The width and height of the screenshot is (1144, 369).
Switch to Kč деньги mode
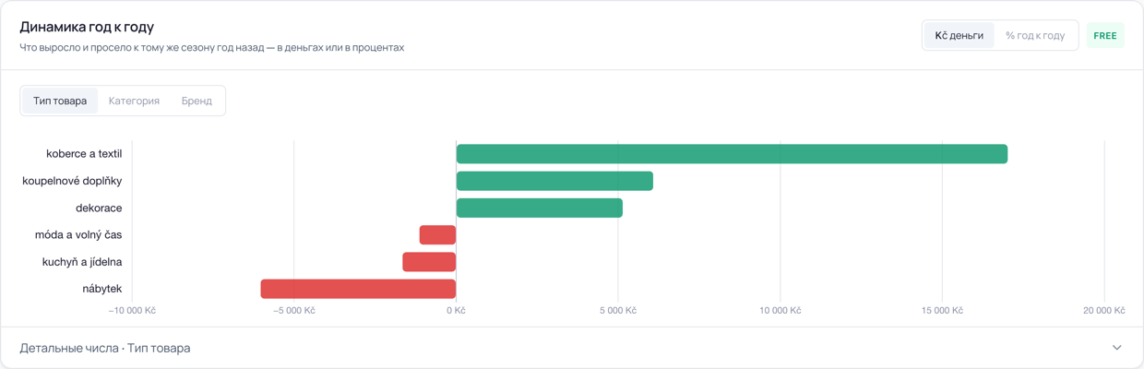pos(959,36)
